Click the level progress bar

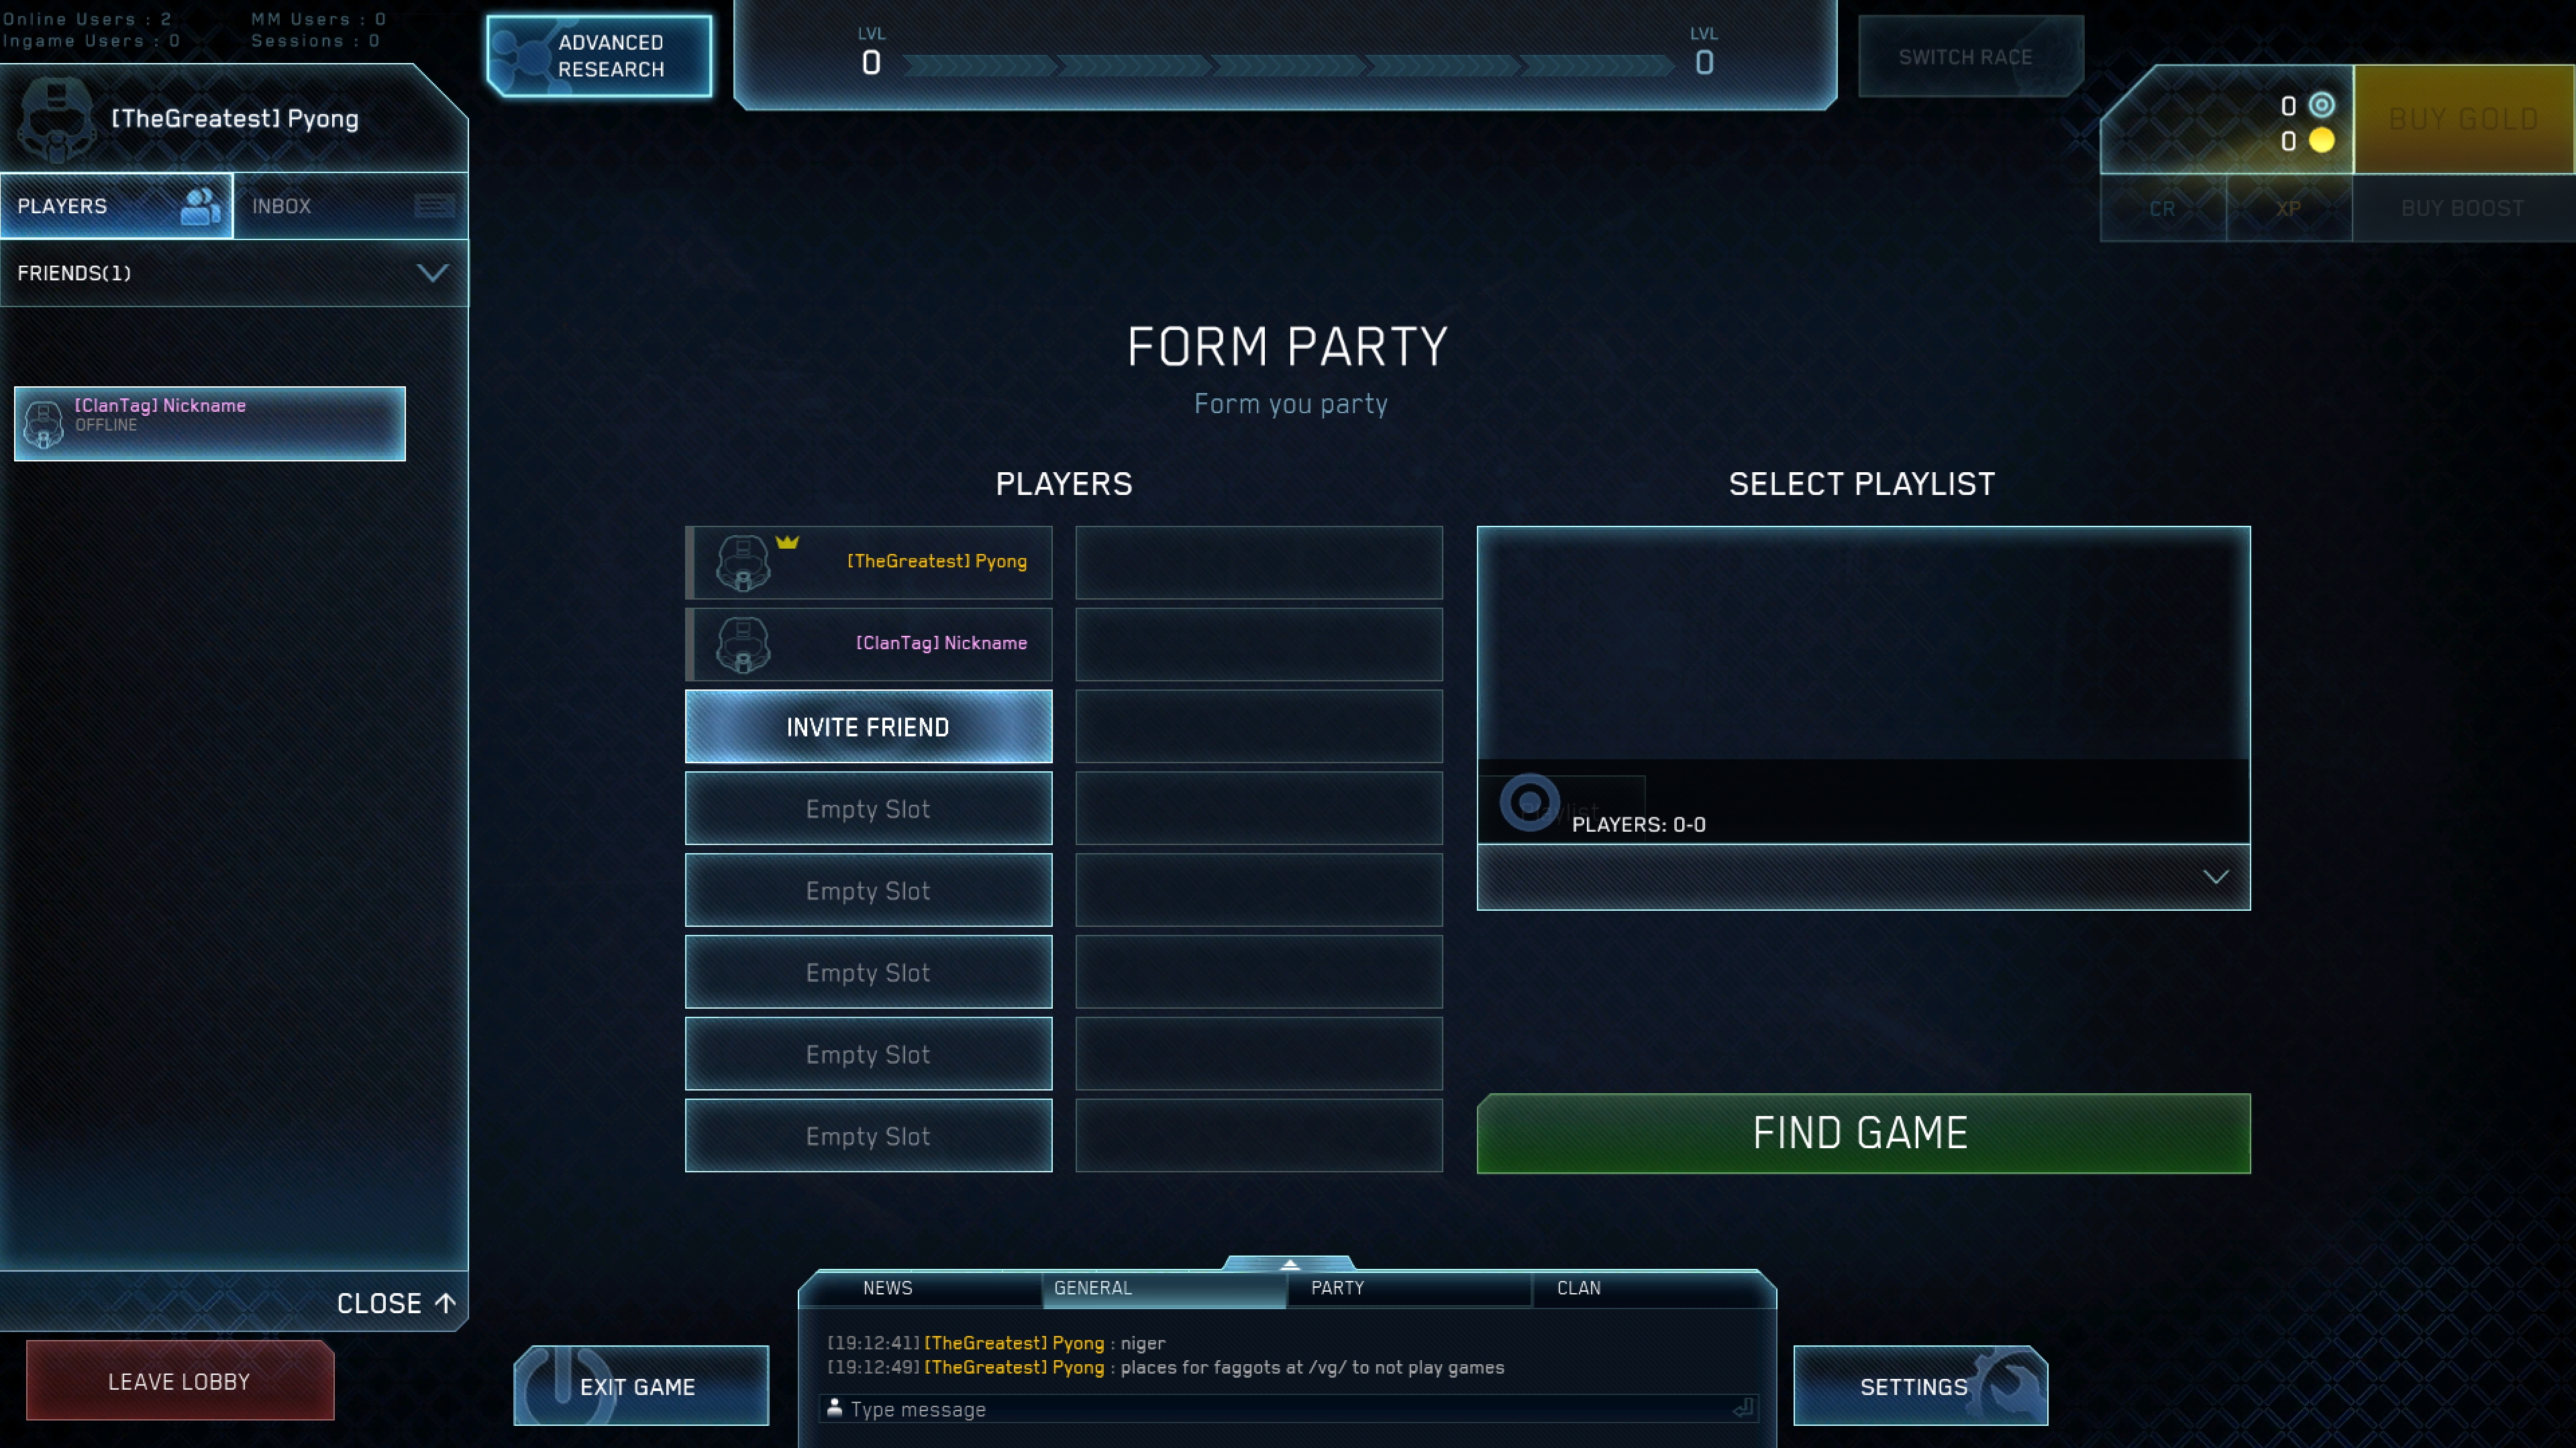pos(1287,66)
